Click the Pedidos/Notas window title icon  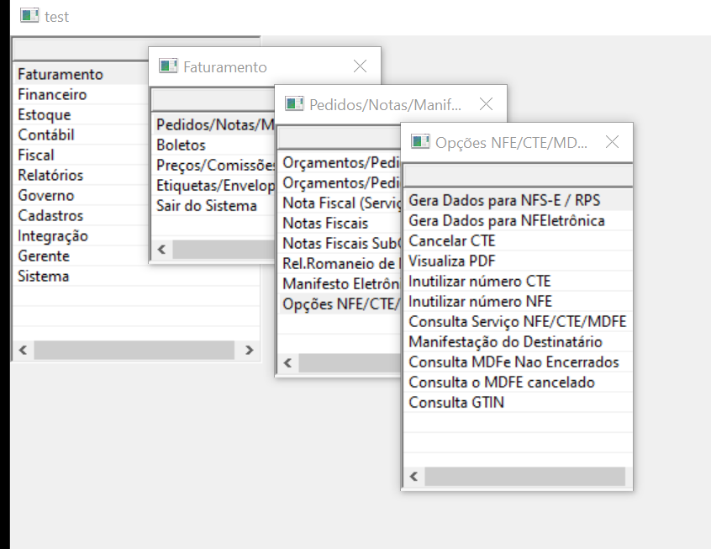(294, 104)
